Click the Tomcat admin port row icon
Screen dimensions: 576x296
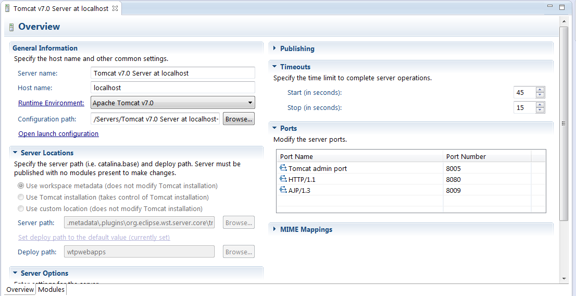tap(283, 168)
